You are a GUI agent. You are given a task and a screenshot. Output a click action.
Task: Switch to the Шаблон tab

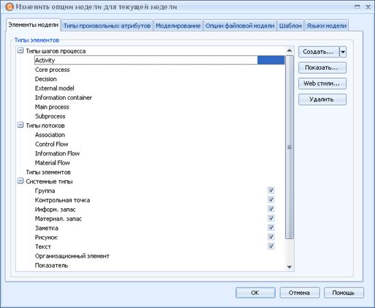coord(290,26)
